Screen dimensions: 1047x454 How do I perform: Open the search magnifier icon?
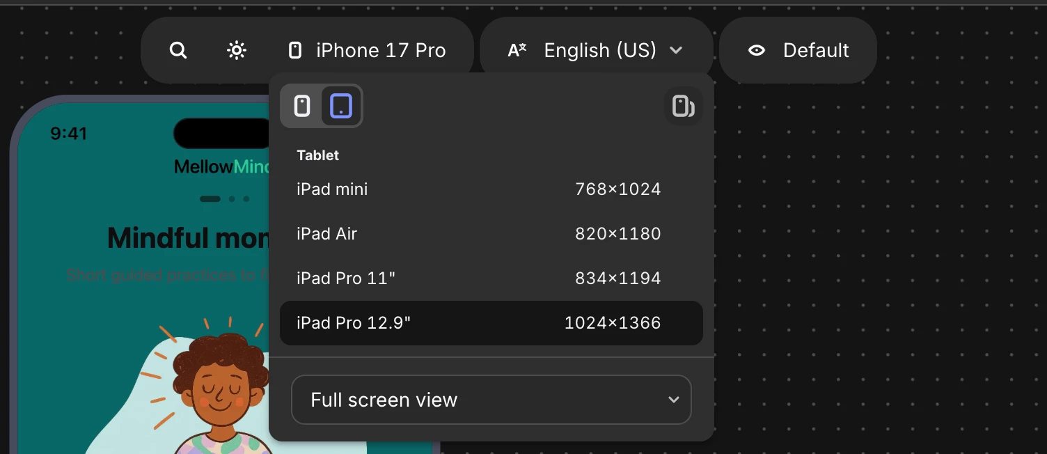pyautogui.click(x=178, y=50)
